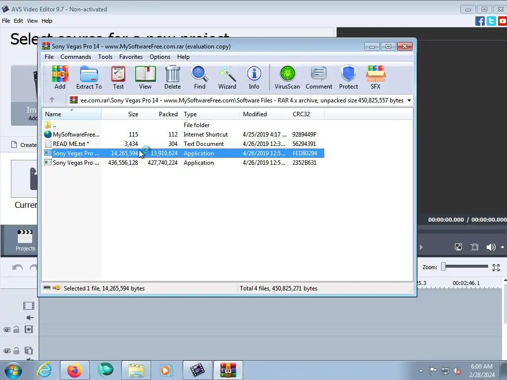The width and height of the screenshot is (507, 380).
Task: Sort the file list by Size column
Action: click(x=121, y=114)
